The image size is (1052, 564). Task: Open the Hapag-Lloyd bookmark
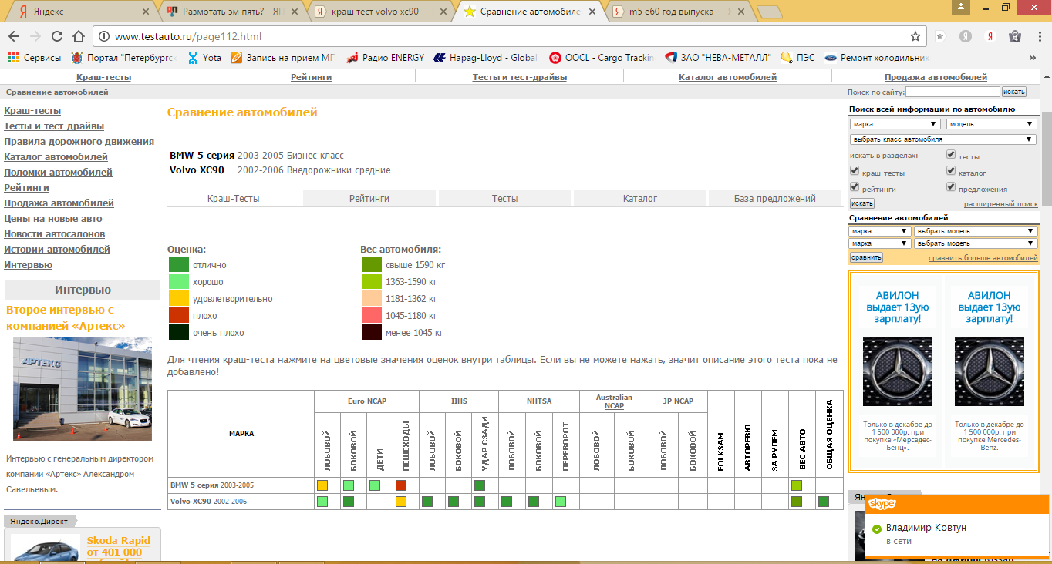click(x=485, y=57)
